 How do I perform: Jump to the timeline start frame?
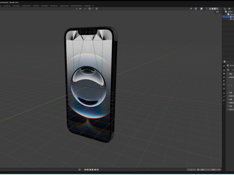tap(85, 170)
